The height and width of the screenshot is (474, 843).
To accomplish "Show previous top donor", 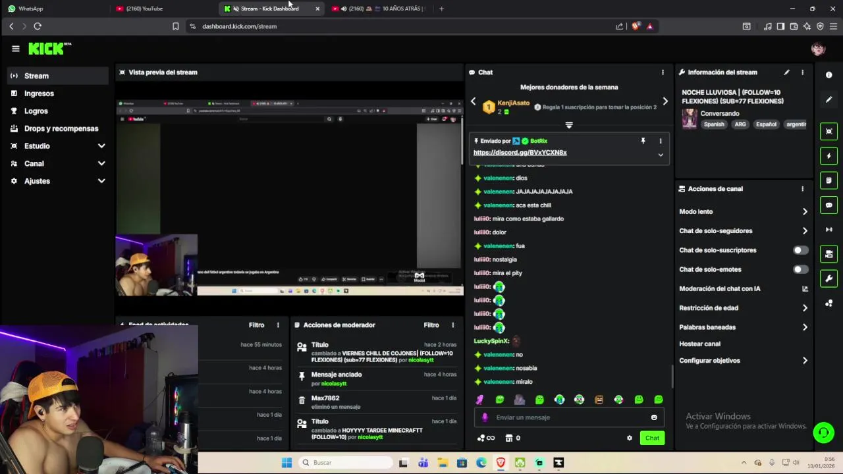I will tap(473, 101).
